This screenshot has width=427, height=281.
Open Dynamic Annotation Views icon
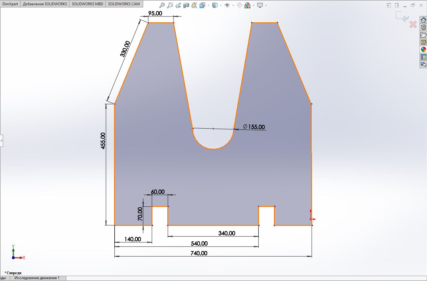(x=194, y=5)
